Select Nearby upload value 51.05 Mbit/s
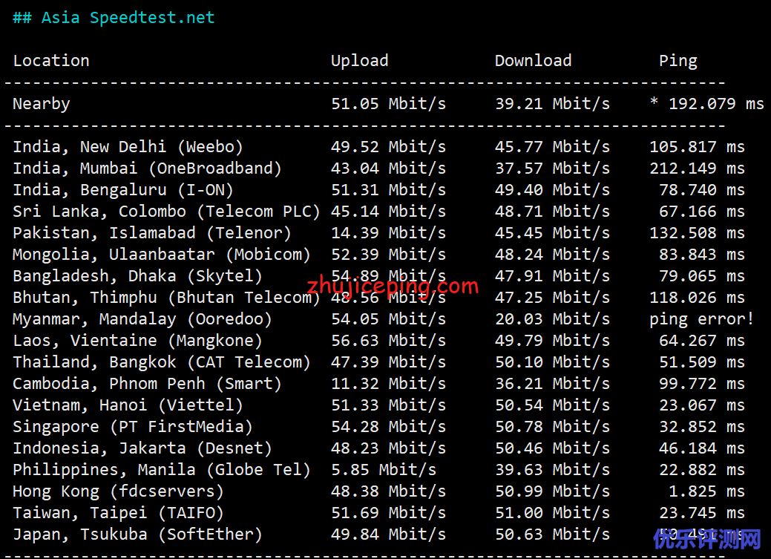 click(388, 104)
